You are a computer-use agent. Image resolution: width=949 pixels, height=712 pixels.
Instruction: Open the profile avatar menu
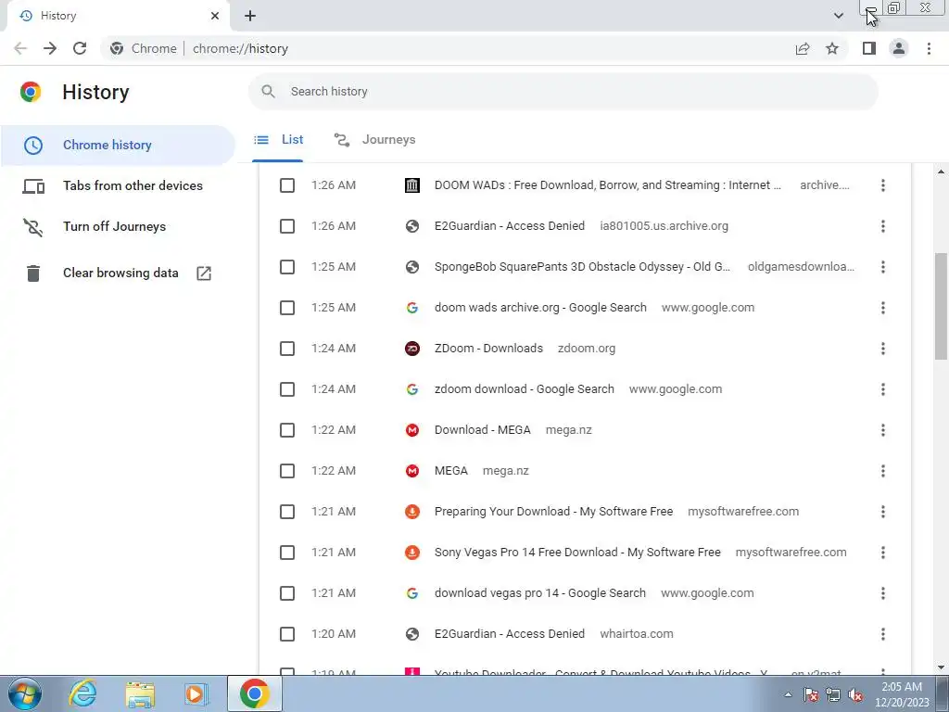[899, 48]
